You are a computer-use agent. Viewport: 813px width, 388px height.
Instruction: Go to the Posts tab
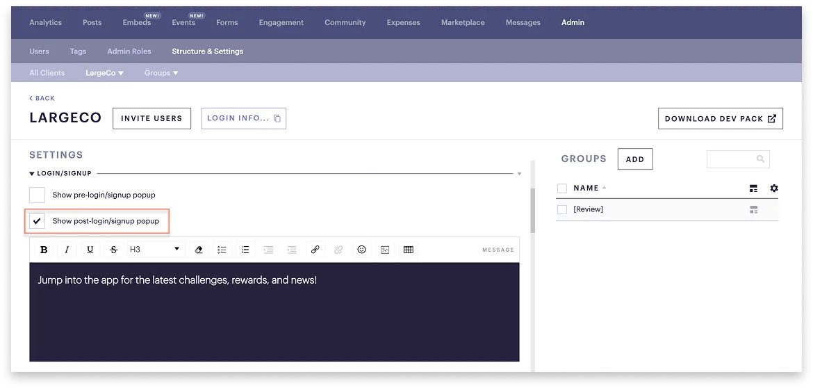(x=92, y=22)
